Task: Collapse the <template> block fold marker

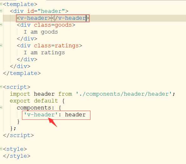Action: [1, 4]
